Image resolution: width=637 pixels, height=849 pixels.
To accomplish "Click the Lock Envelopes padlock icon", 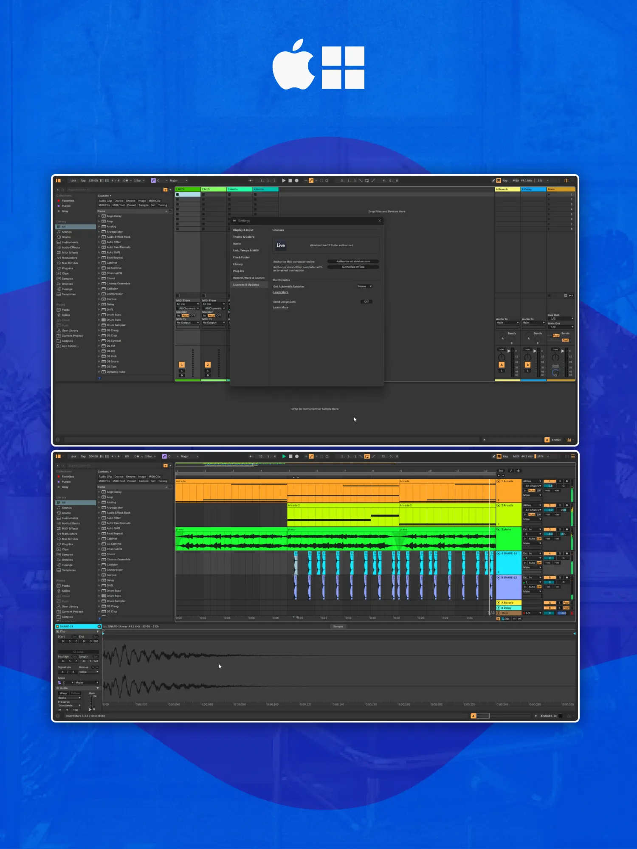I will click(x=518, y=470).
